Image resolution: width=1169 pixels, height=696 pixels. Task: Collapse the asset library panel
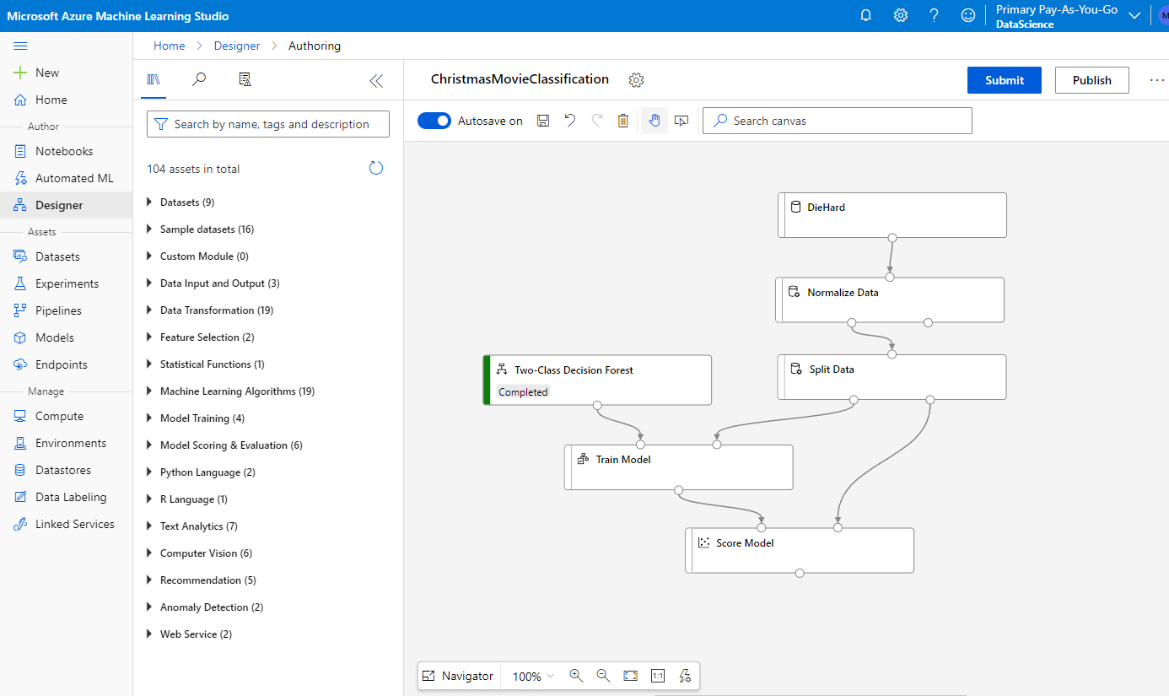pos(376,80)
